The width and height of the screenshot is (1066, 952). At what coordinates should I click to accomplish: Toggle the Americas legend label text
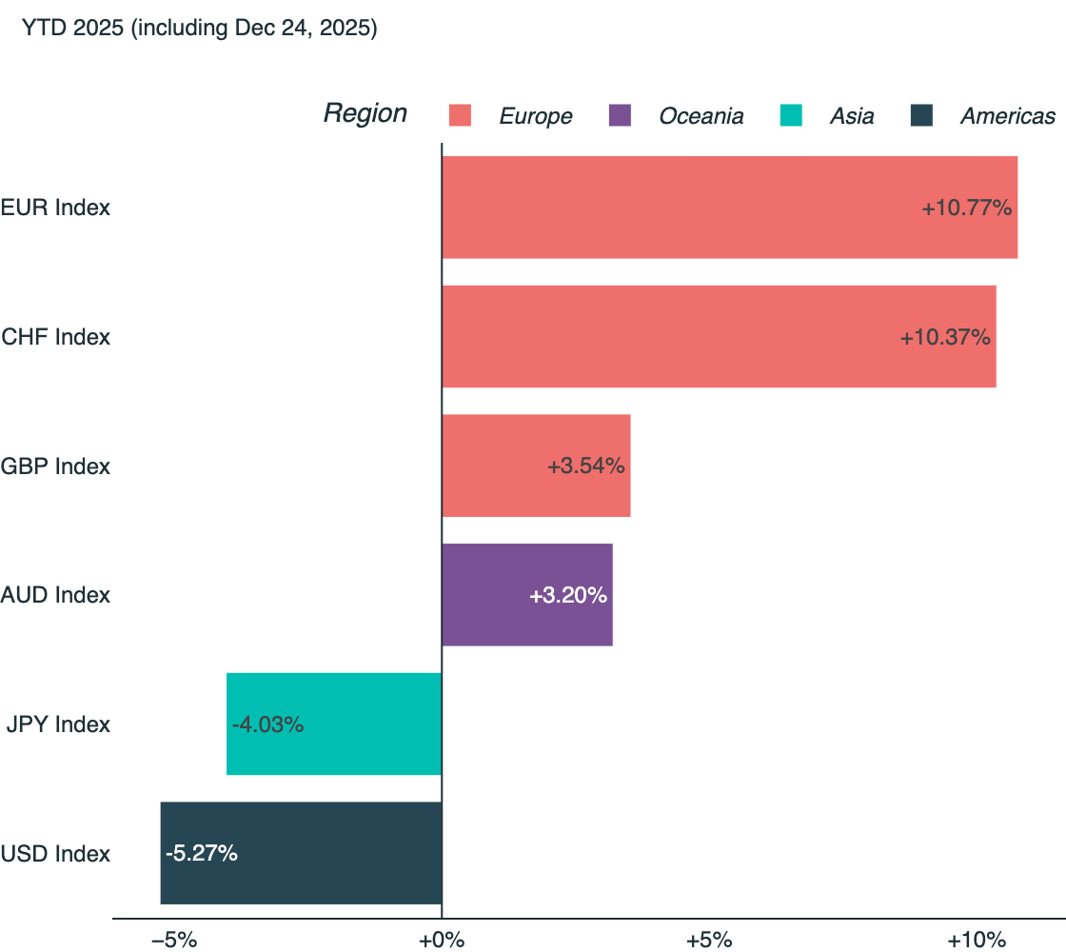click(1008, 116)
